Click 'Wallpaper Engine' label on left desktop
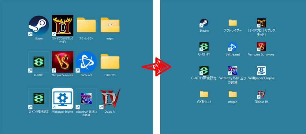This screenshot has height=134, width=306. point(62,112)
